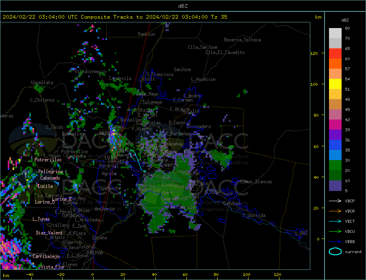Viewport: 366px width, 280px height.
Task: Click the 'Lucila' map label
Action: tap(45, 186)
